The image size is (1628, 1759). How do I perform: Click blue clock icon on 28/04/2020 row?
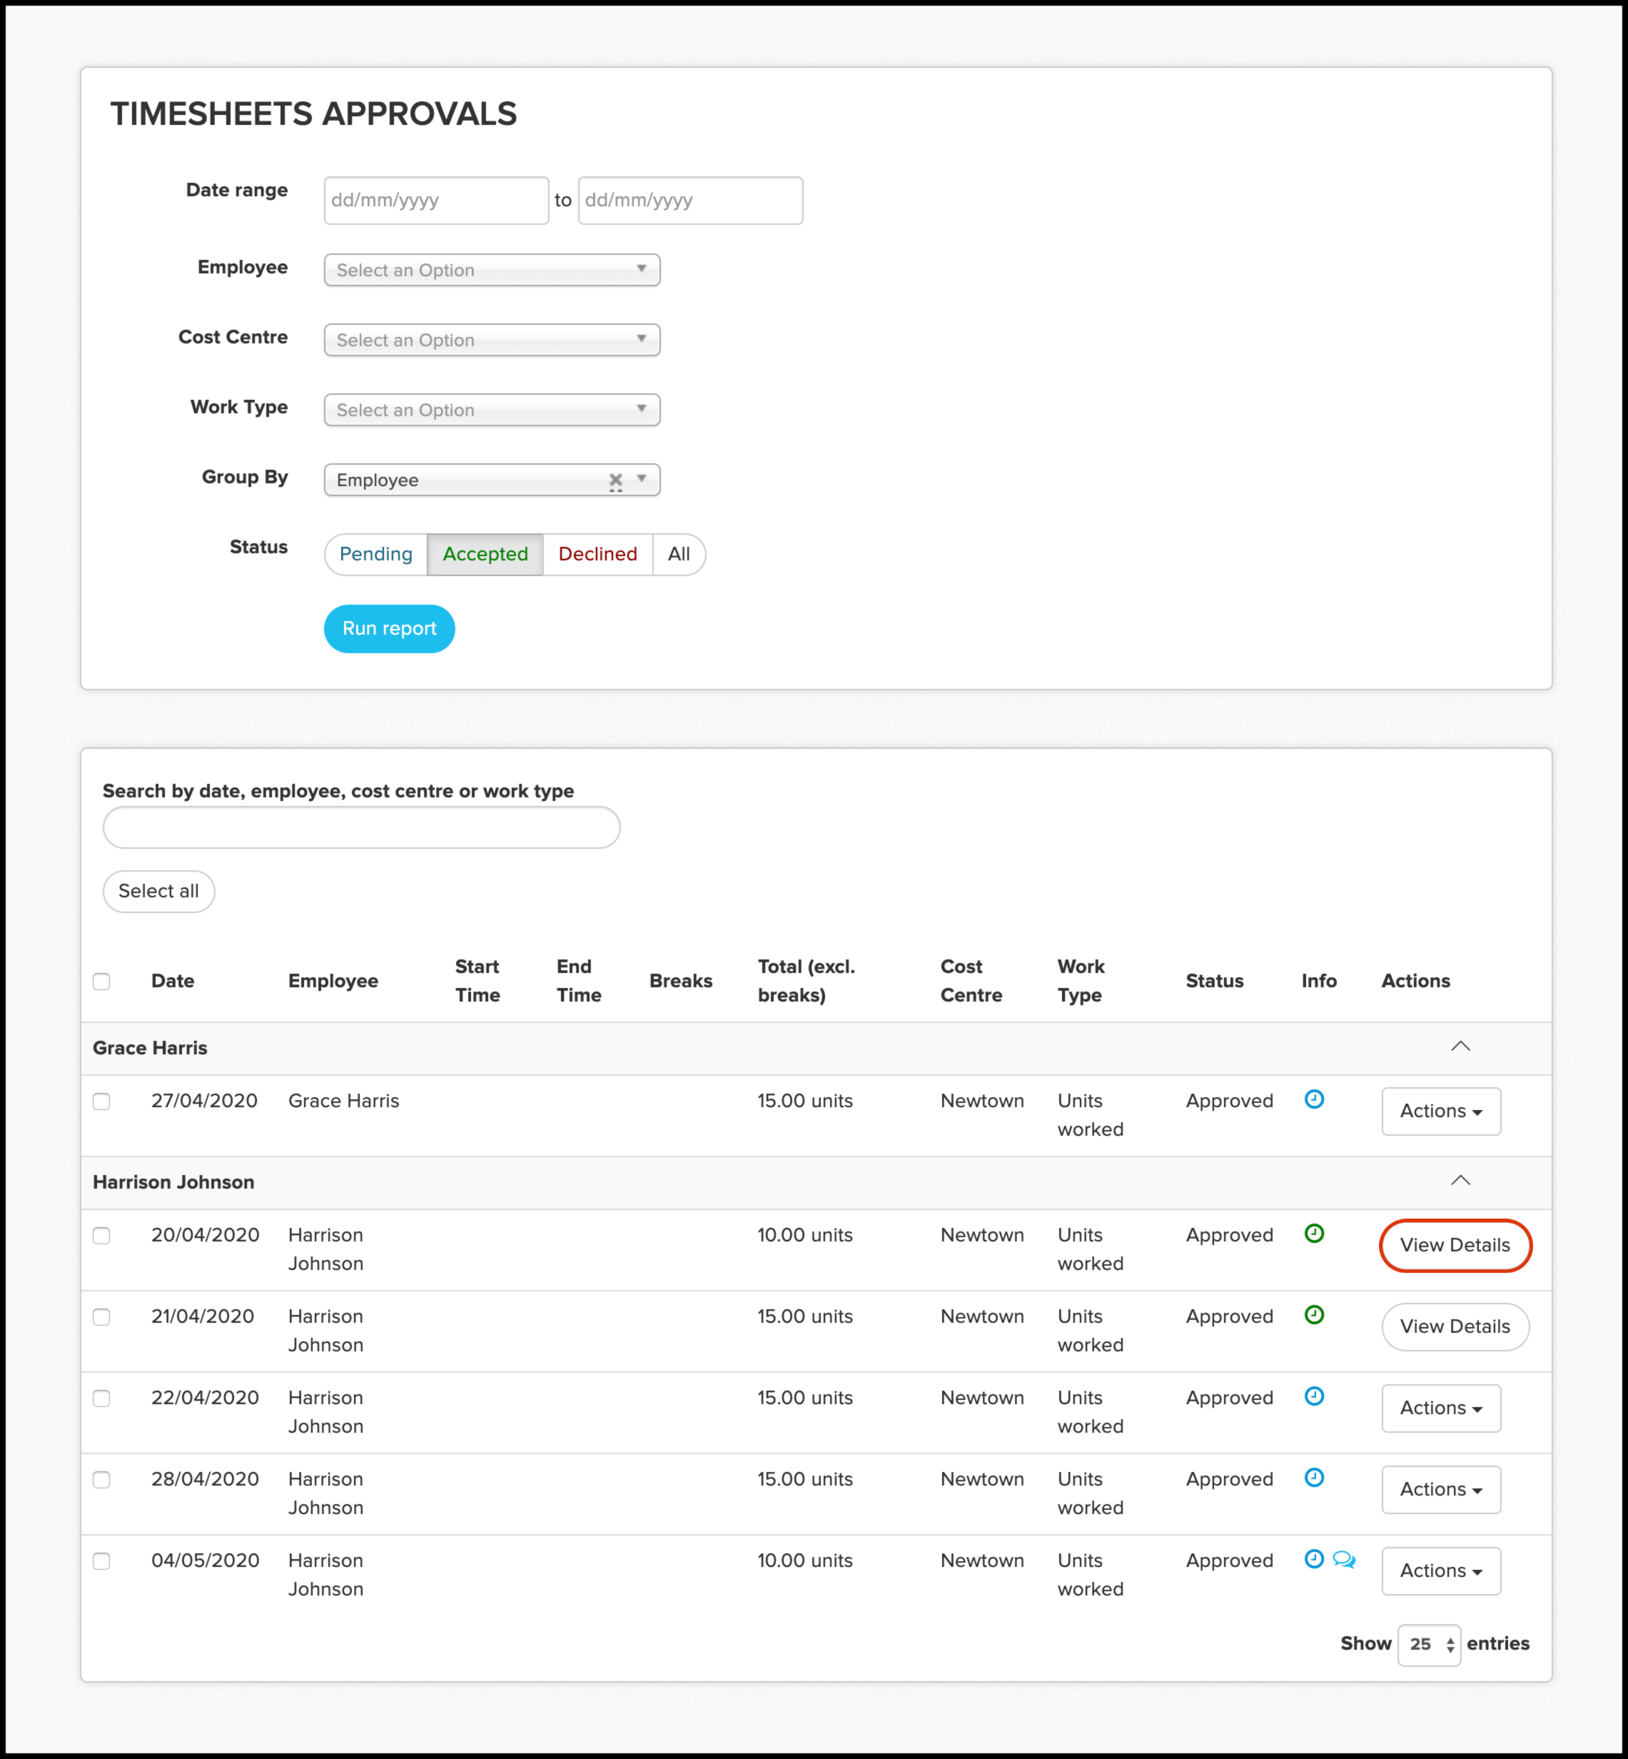click(x=1313, y=1477)
